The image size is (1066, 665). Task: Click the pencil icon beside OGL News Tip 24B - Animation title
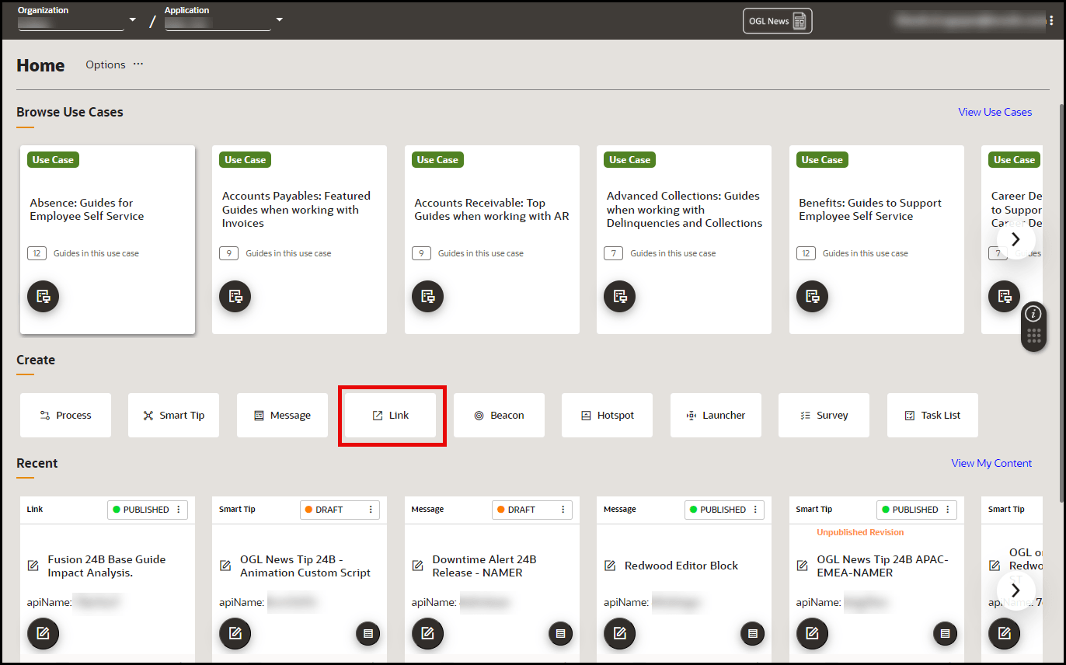(225, 566)
